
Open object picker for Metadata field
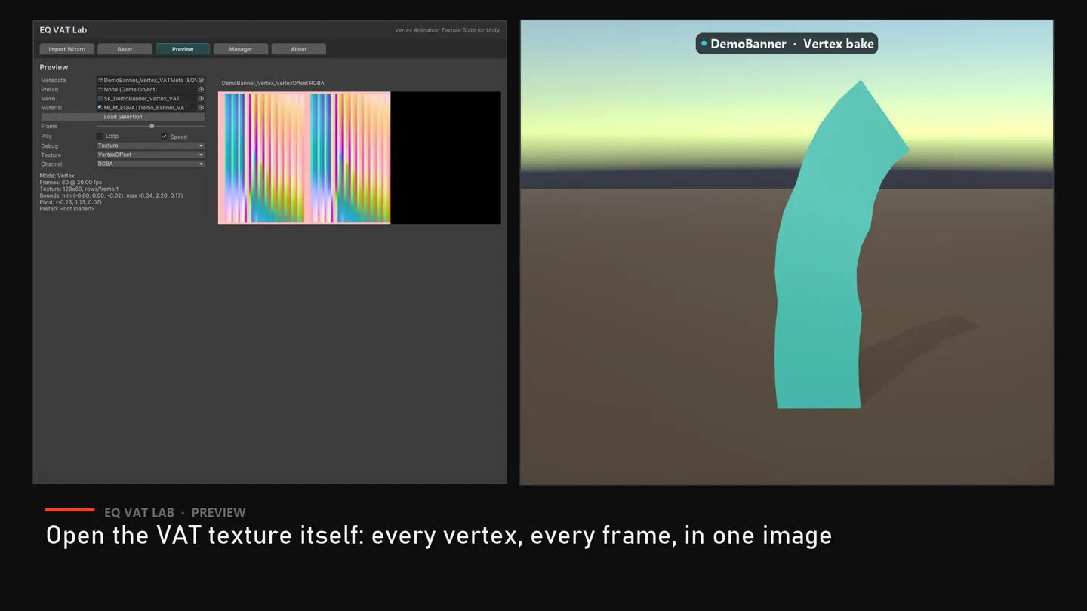click(202, 80)
